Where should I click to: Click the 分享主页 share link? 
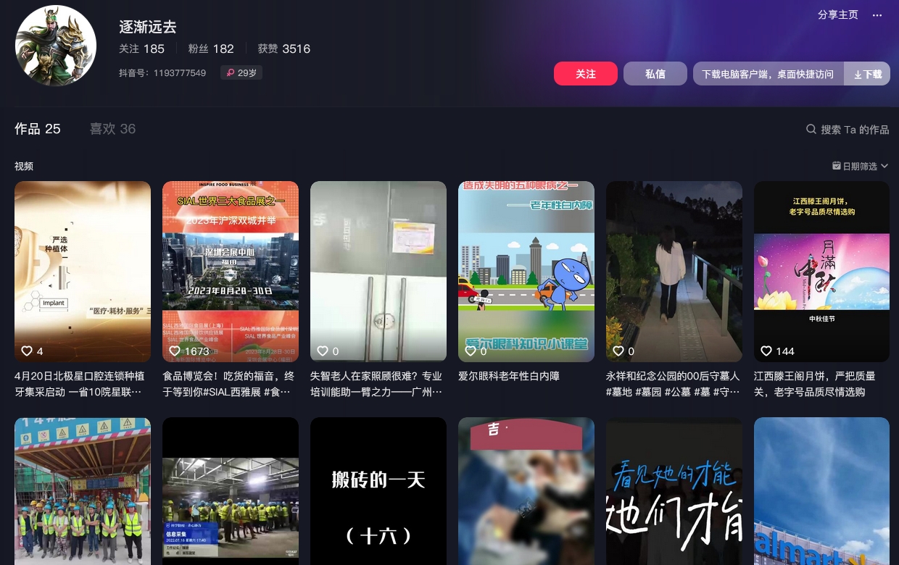pos(838,15)
